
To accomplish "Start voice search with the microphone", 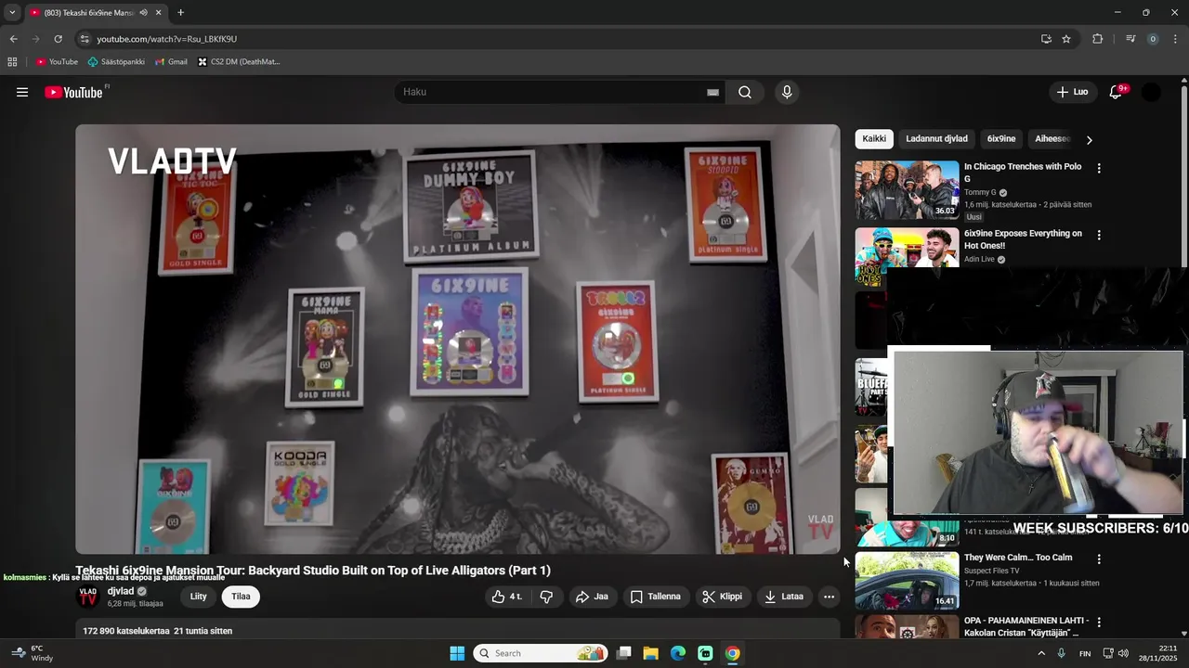I will [787, 92].
